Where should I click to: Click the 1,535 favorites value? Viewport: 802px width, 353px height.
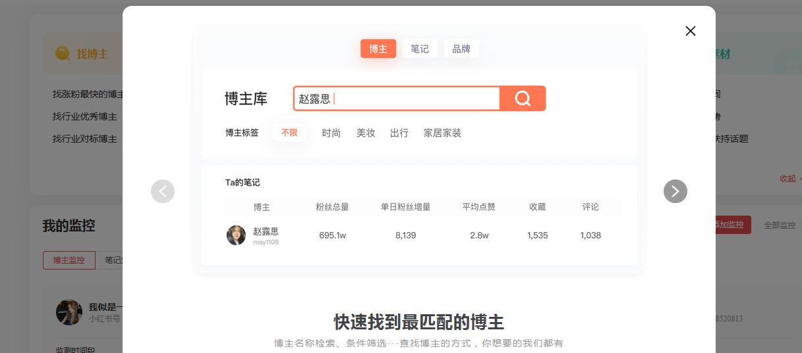click(x=538, y=235)
